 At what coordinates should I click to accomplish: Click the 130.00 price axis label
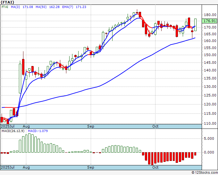[210, 87]
